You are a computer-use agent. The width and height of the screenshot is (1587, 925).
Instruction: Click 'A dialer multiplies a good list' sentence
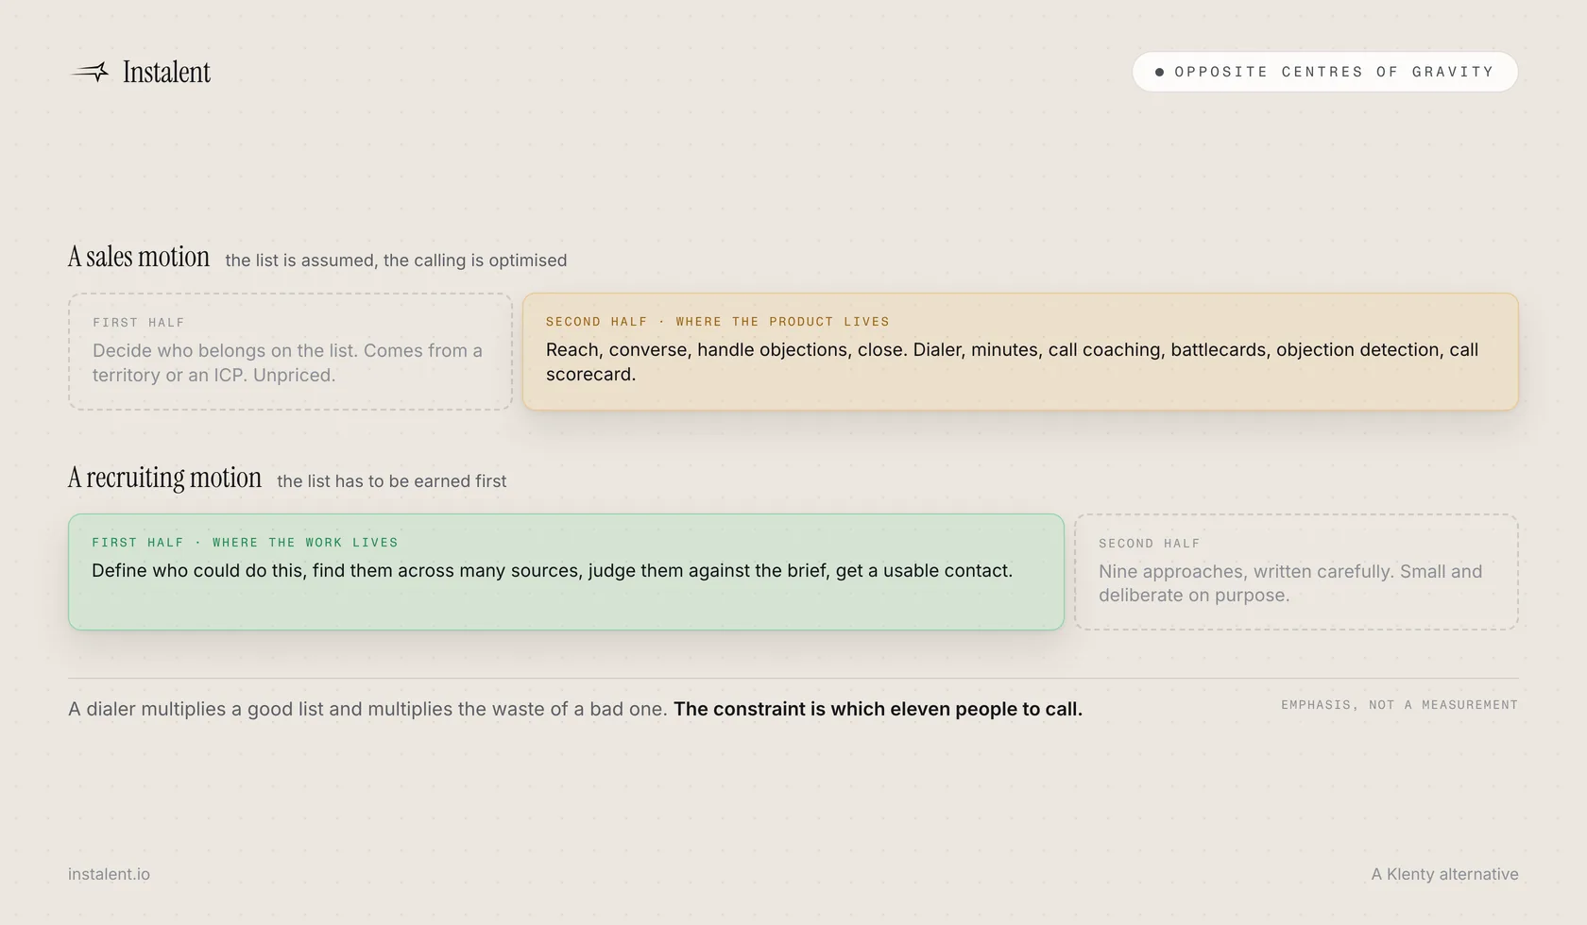pyautogui.click(x=368, y=709)
